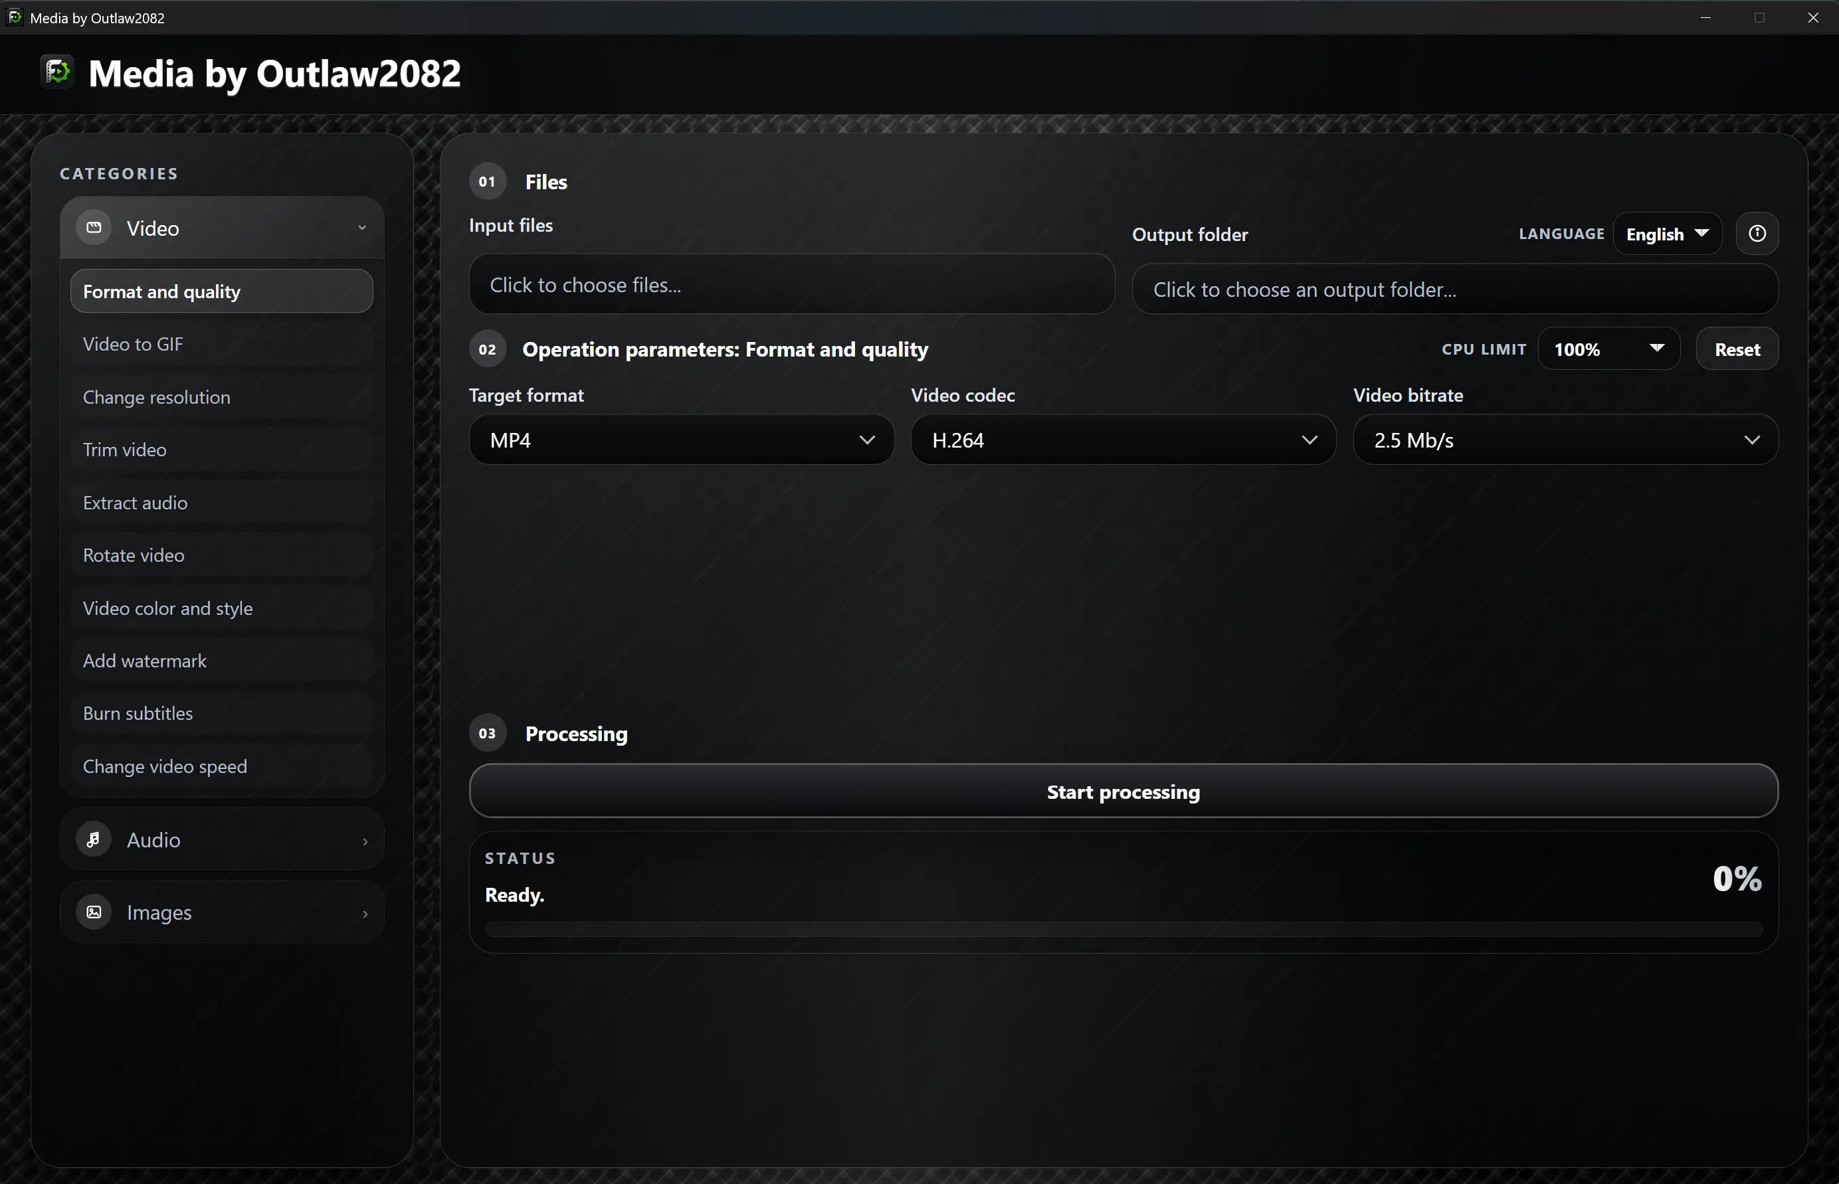Click the 0% progress value

[1737, 878]
